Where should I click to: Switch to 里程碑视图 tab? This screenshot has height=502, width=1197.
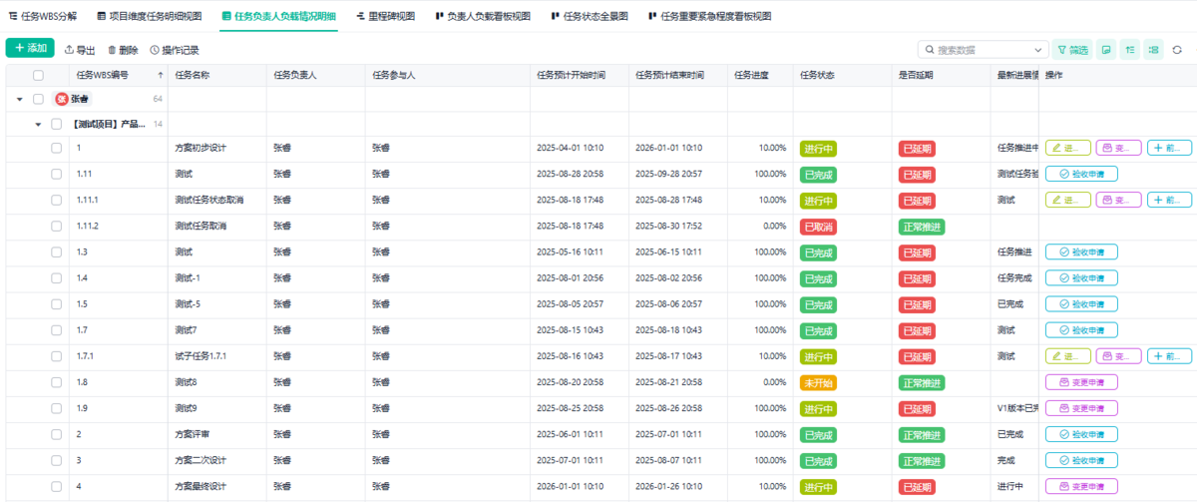(386, 16)
